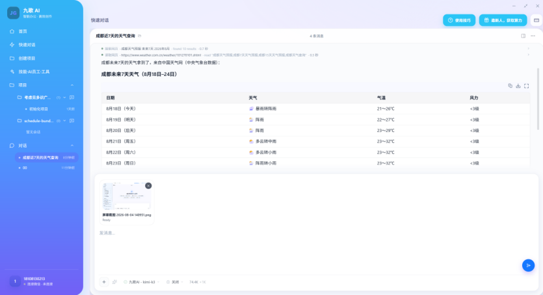Start new chat in schedule-bund project
This screenshot has width=543, height=295.
pos(72,121)
